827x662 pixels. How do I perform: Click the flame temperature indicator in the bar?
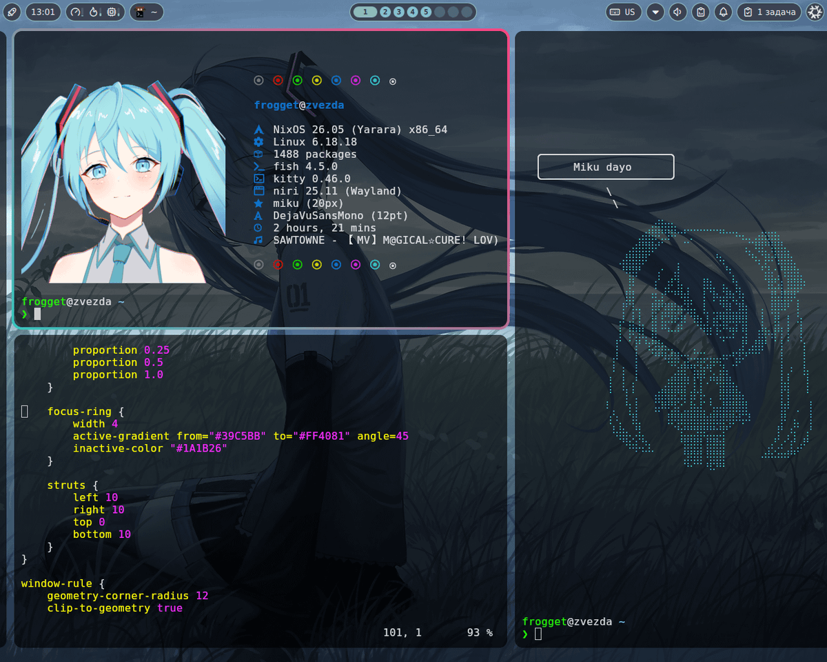point(94,12)
